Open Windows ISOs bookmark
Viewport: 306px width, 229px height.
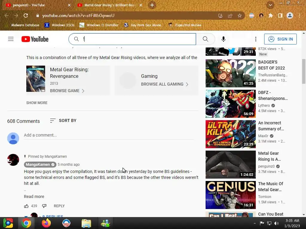pos(59,25)
